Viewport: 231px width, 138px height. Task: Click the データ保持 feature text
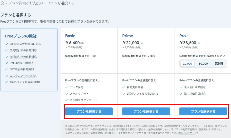(x=76, y=87)
